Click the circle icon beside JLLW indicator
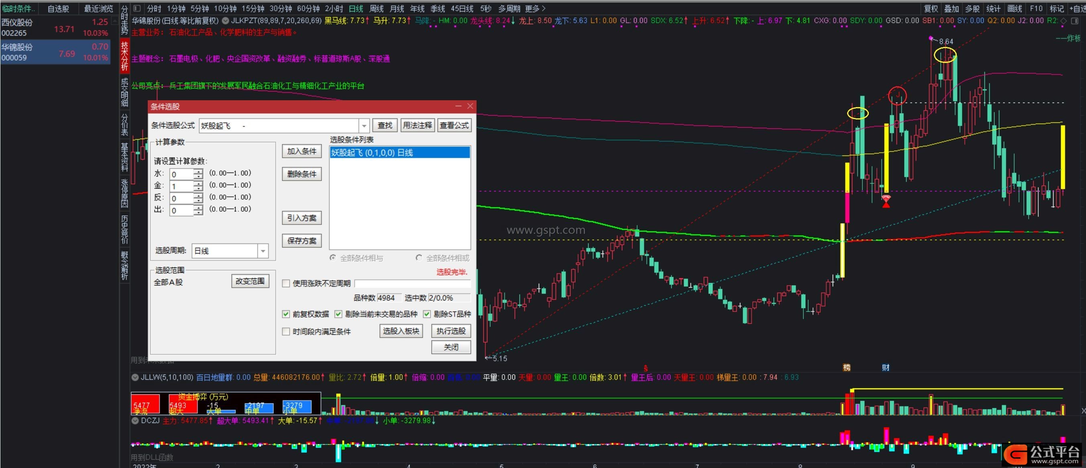Image resolution: width=1086 pixels, height=468 pixels. [x=135, y=377]
